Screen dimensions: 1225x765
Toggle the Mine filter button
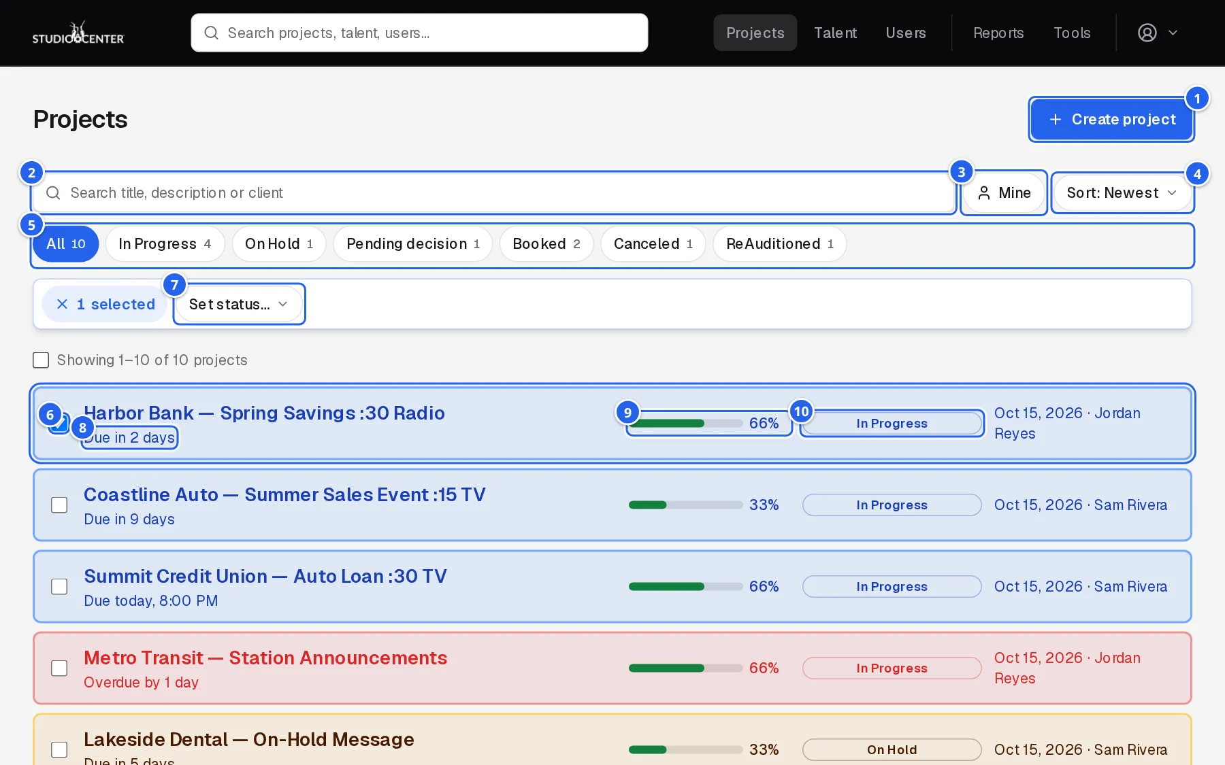(x=1004, y=193)
